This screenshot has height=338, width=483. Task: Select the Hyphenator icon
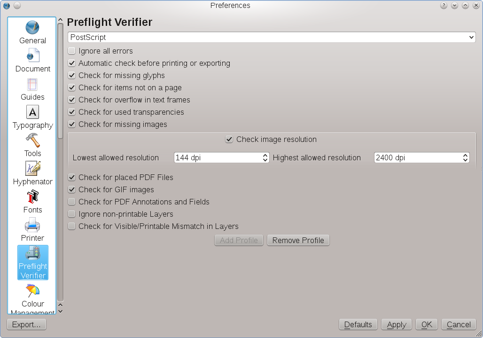point(32,169)
